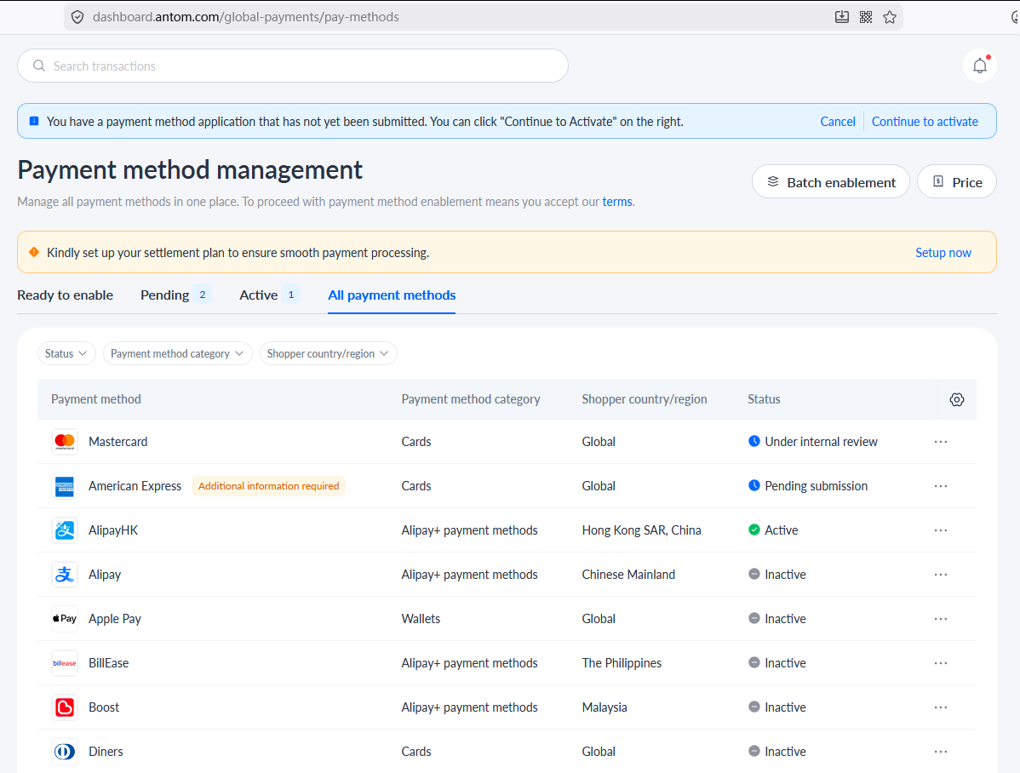Click the Inactive status for Apple Pay
This screenshot has width=1020, height=773.
click(776, 619)
